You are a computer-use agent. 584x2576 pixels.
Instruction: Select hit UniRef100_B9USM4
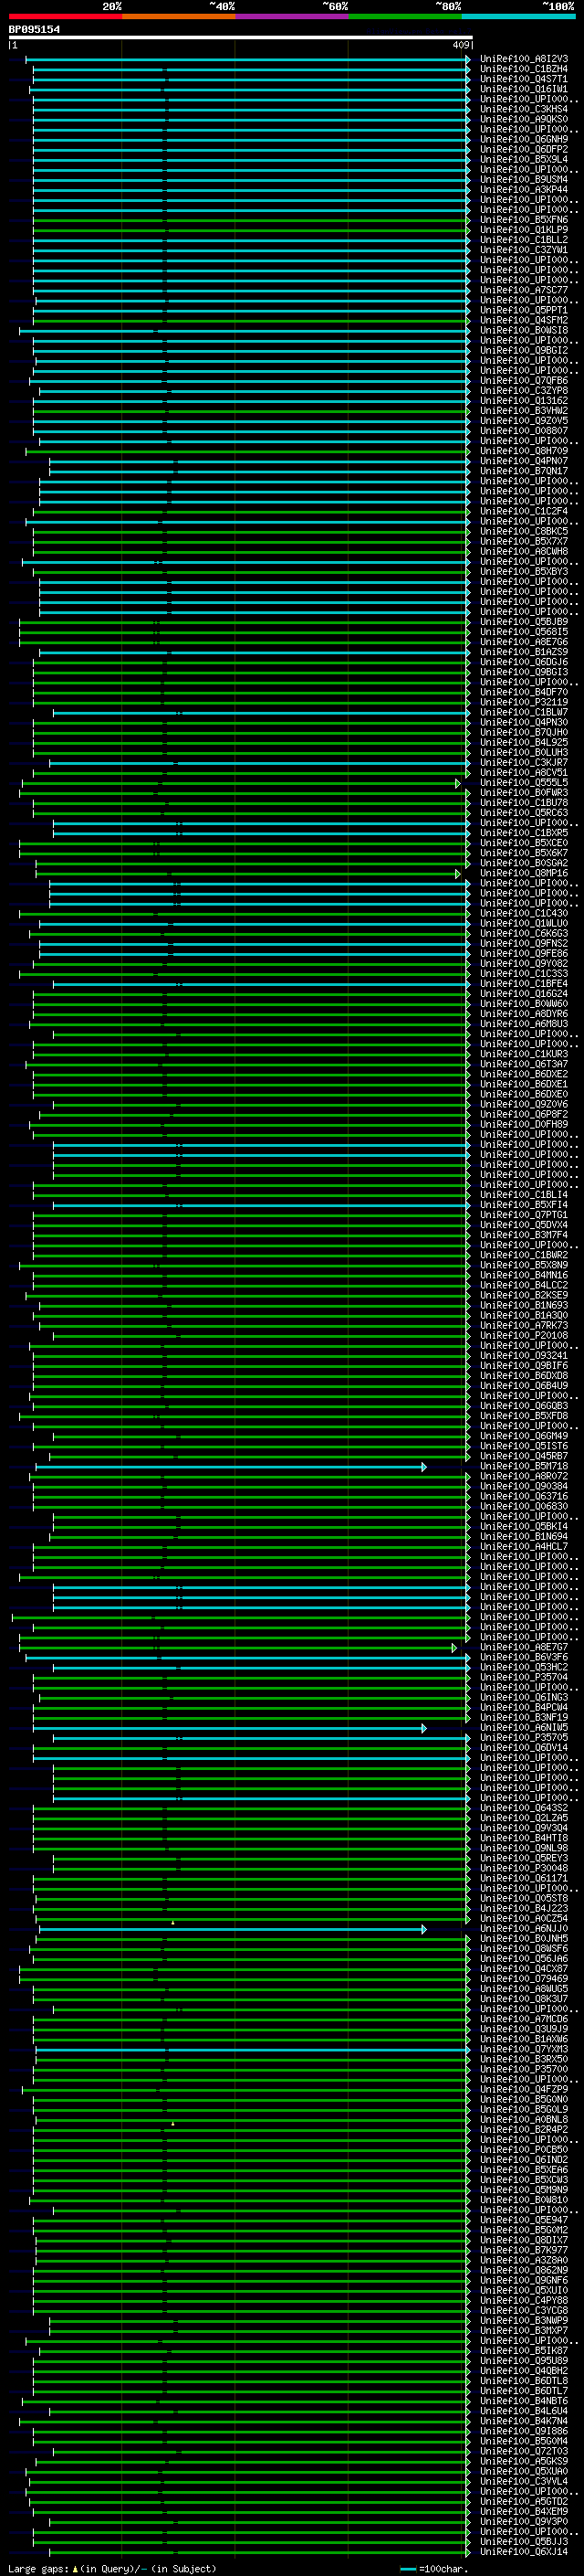(523, 180)
